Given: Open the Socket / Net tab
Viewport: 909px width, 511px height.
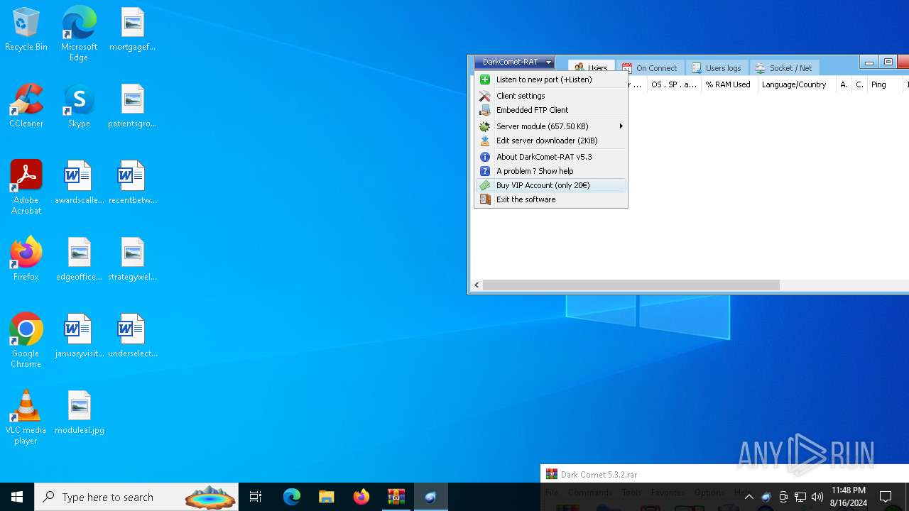Looking at the screenshot, I should [x=784, y=68].
